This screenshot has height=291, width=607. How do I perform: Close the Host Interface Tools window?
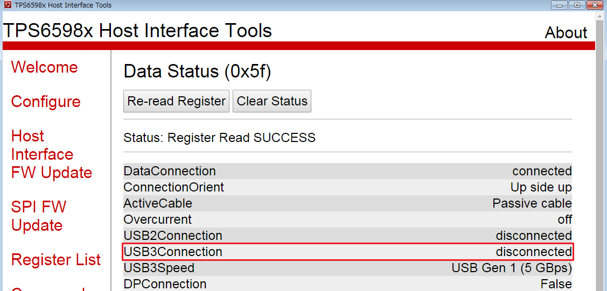(x=595, y=5)
